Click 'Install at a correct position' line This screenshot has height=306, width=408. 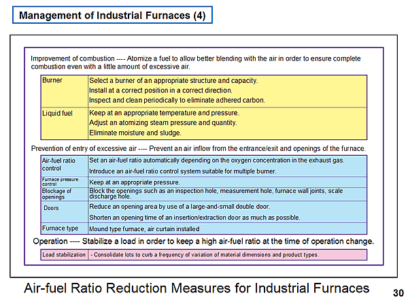pos(160,90)
